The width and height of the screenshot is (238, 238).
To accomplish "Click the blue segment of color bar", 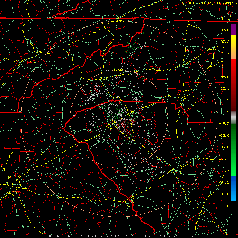I will click(x=234, y=189).
